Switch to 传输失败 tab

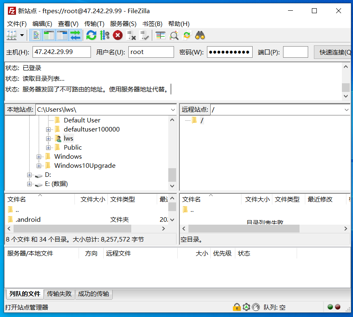pyautogui.click(x=59, y=294)
